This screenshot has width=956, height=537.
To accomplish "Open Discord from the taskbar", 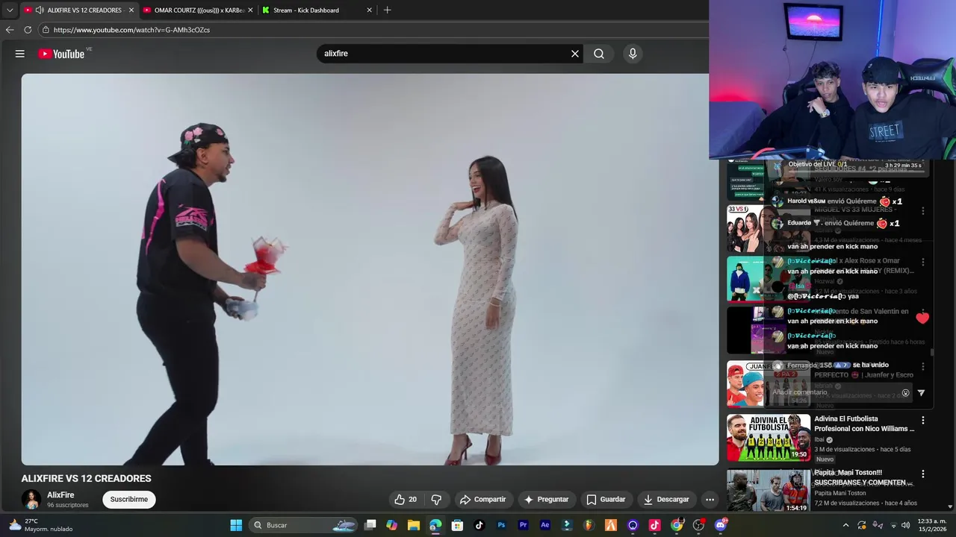I will [721, 525].
